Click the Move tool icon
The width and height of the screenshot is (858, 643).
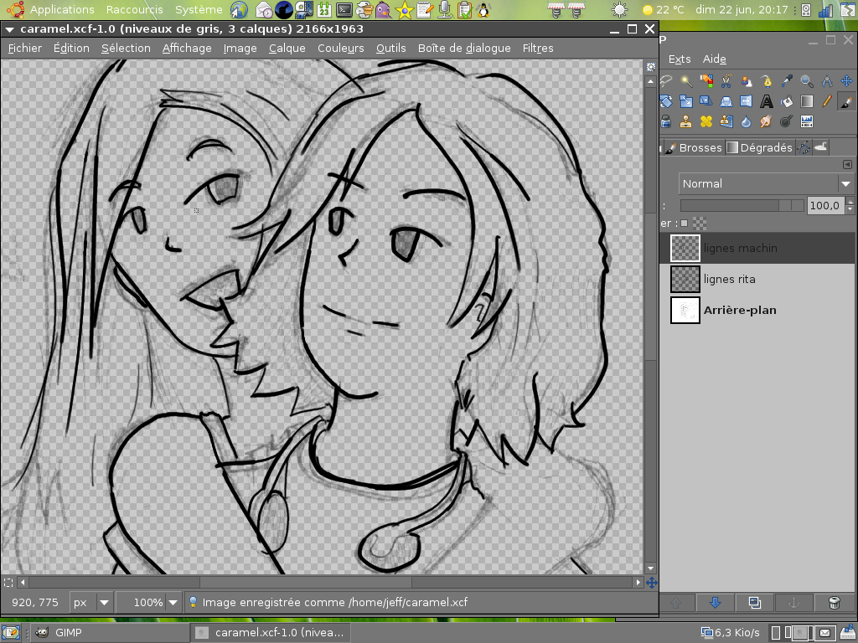coord(846,81)
